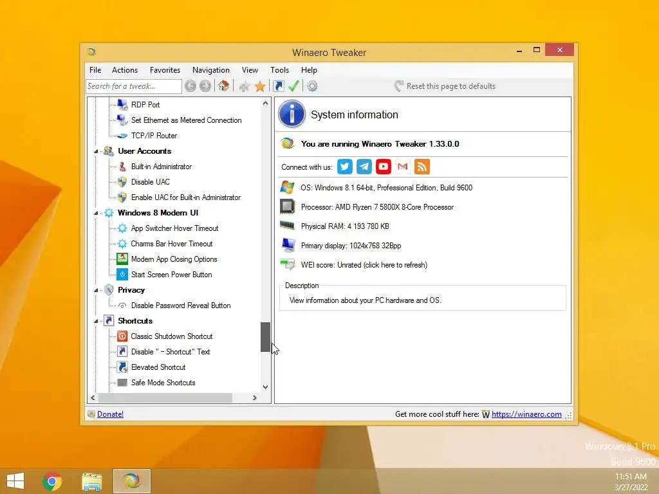Click the TCP/IP Router icon
The width and height of the screenshot is (659, 494).
coord(122,136)
